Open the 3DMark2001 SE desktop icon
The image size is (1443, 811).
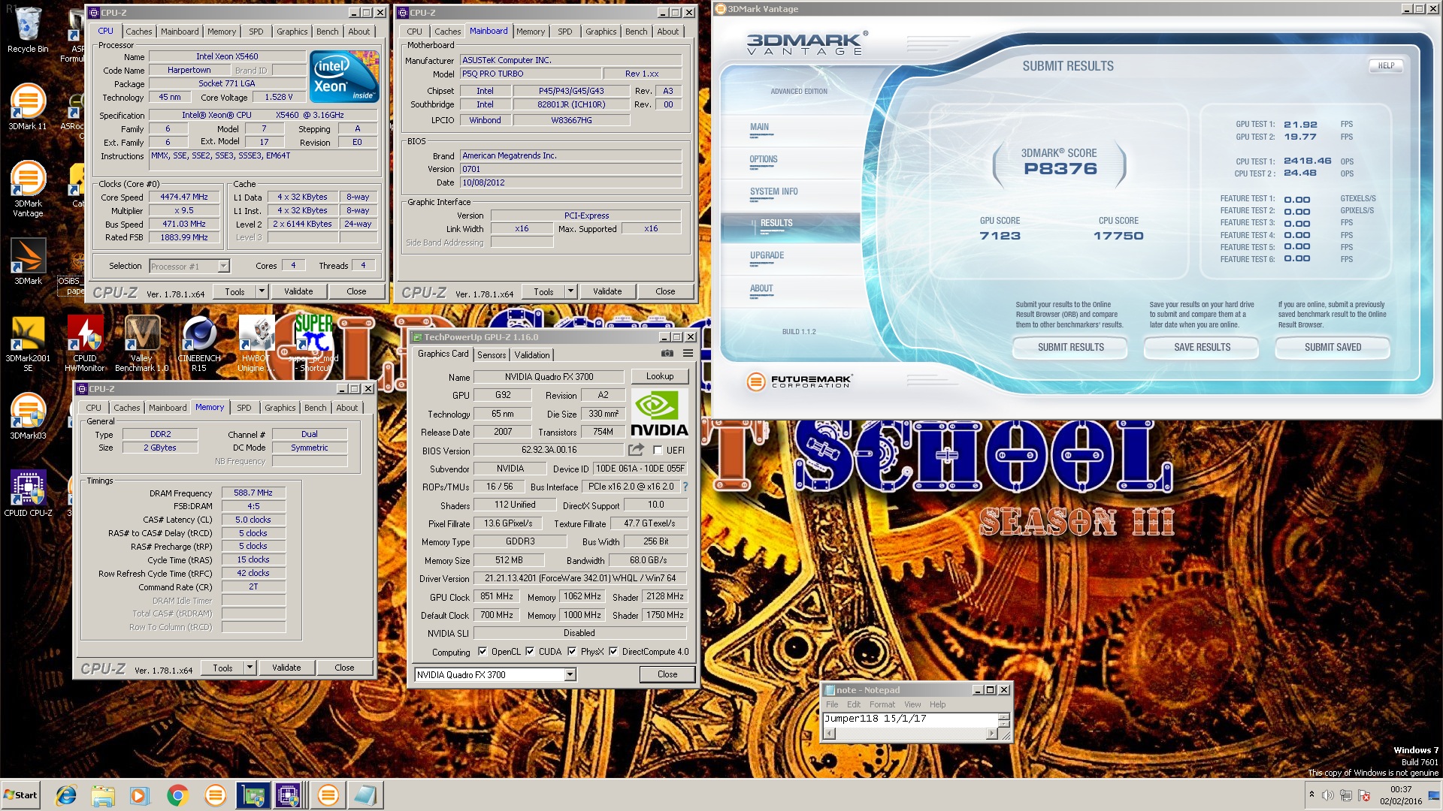click(x=28, y=344)
